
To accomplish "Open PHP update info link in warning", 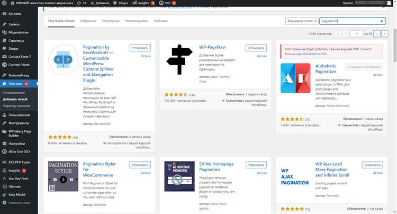I will [x=328, y=51].
